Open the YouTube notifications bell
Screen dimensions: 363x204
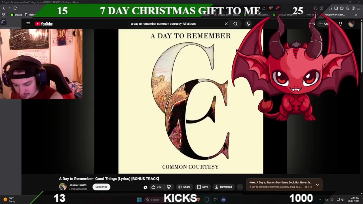(x=340, y=24)
